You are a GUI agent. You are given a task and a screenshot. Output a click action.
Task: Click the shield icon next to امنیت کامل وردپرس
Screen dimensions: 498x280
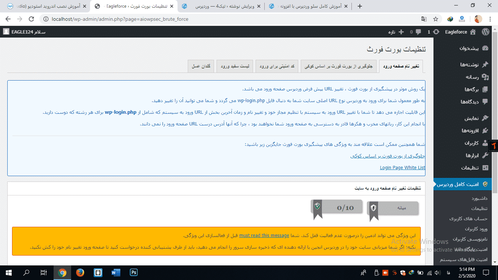[485, 184]
